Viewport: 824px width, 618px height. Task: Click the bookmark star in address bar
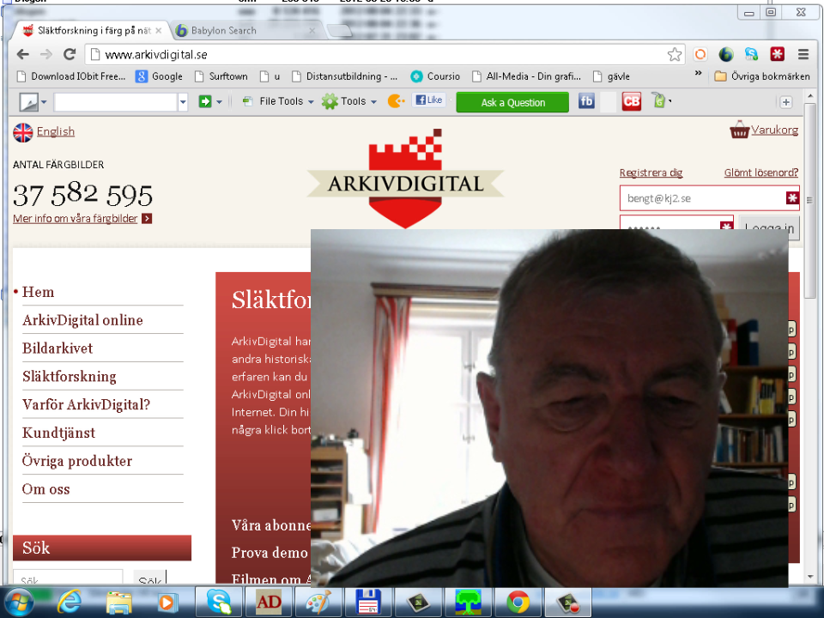point(675,54)
